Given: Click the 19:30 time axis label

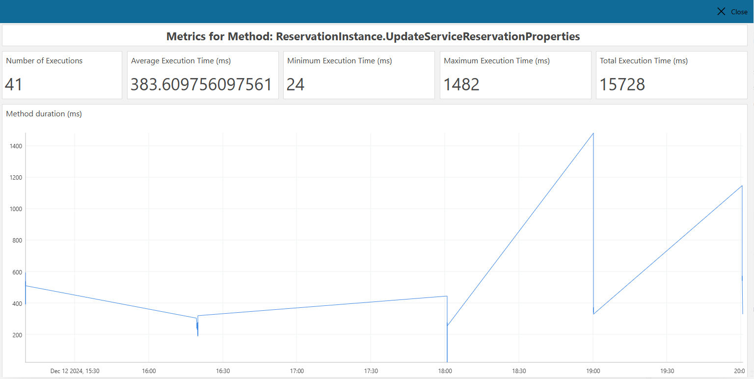Looking at the screenshot, I should click(667, 371).
